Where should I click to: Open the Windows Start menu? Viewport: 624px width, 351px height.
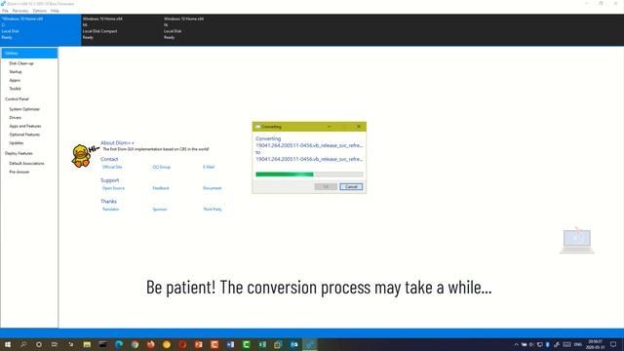[x=8, y=344]
